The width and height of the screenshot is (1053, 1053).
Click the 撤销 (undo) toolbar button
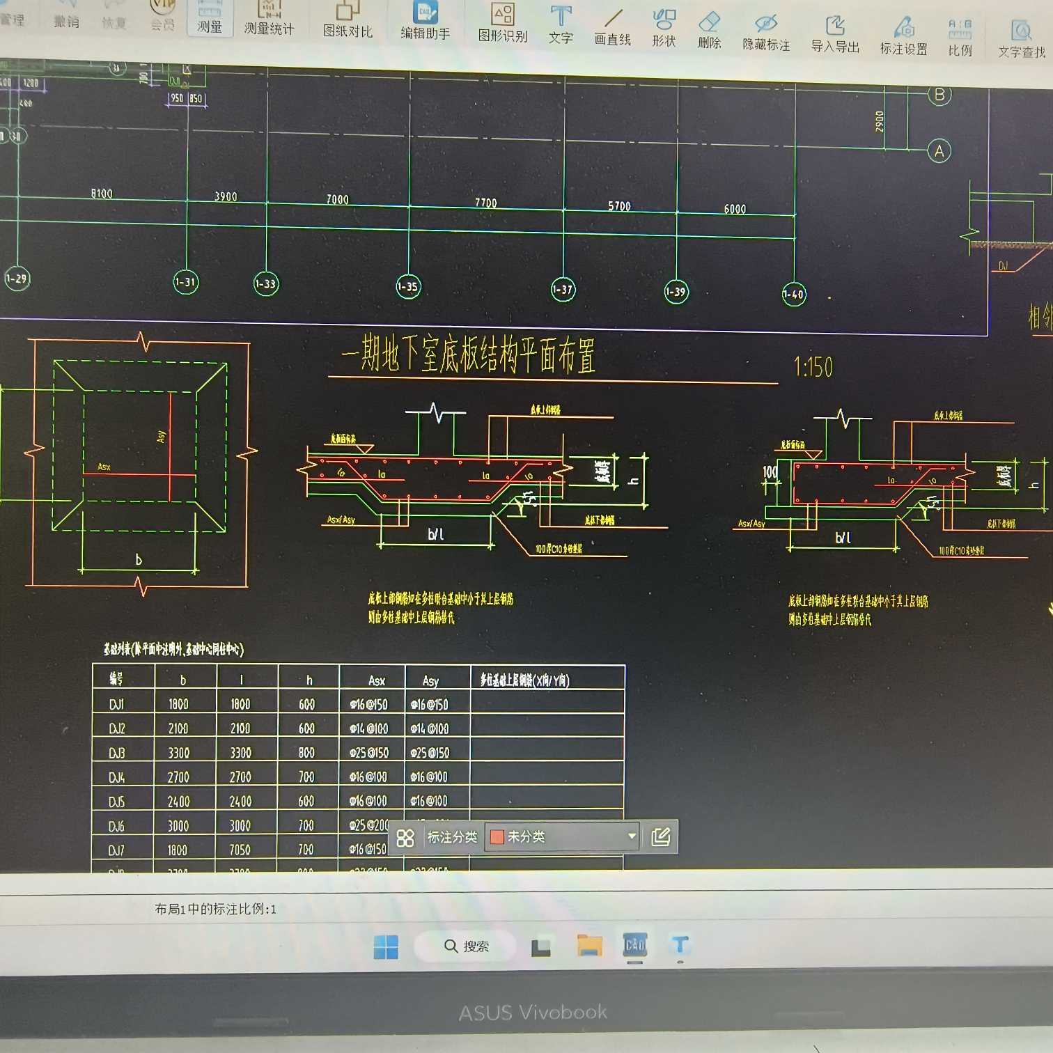tap(67, 15)
